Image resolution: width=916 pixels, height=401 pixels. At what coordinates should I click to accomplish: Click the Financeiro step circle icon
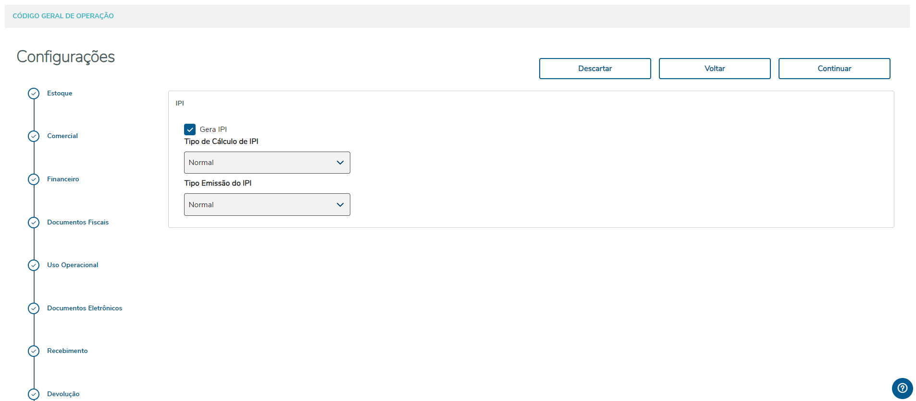click(34, 179)
